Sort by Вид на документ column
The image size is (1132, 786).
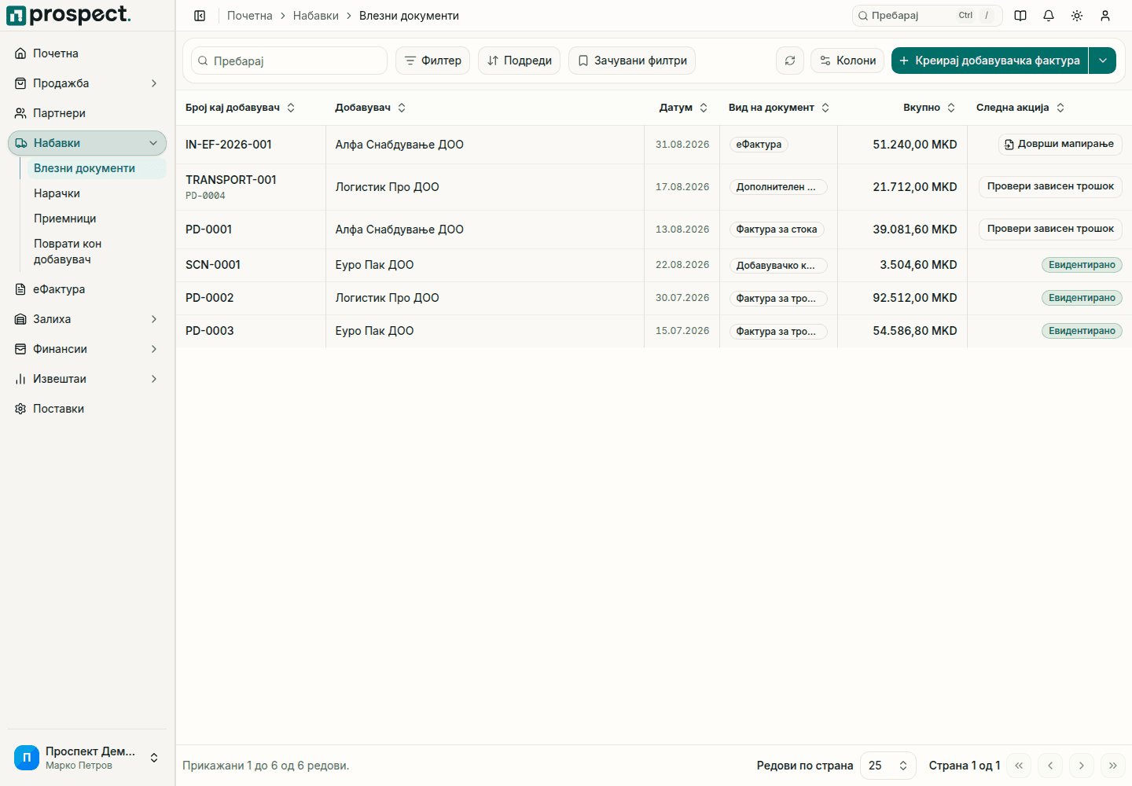[779, 108]
